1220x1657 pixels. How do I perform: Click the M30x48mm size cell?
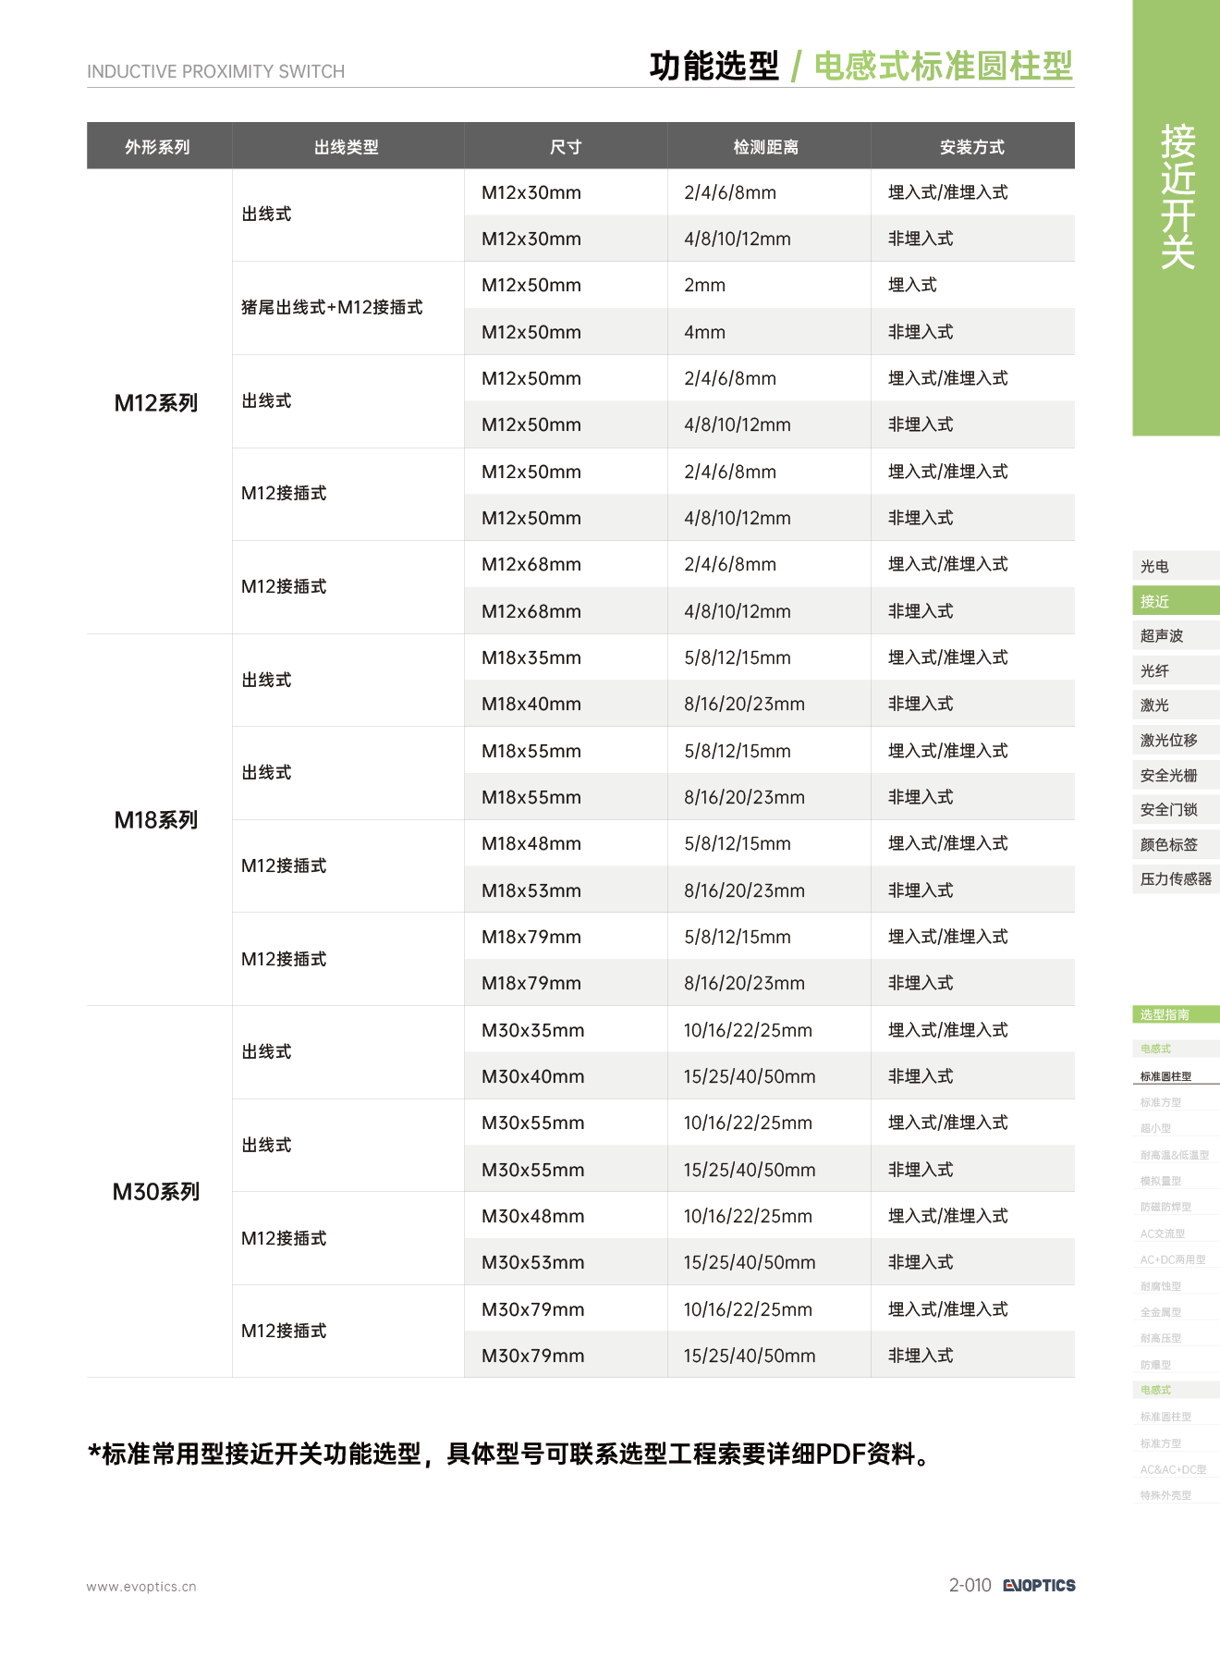pos(566,1216)
